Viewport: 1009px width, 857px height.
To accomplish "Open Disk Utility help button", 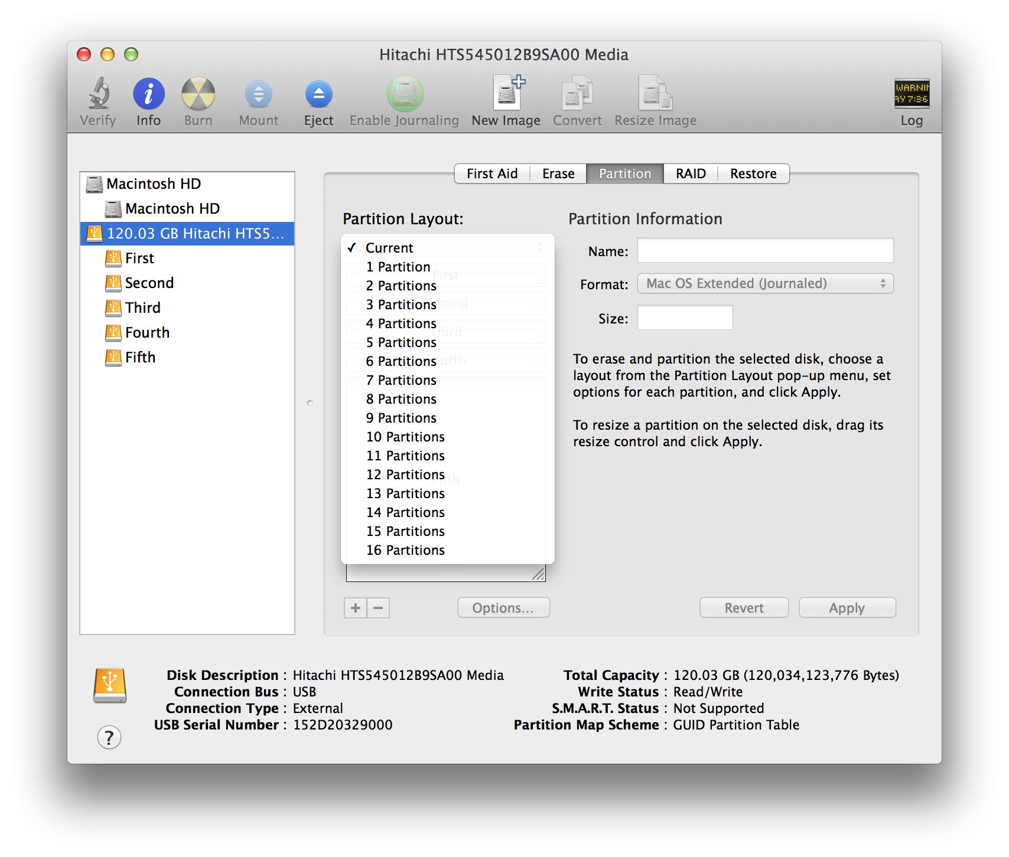I will (x=109, y=737).
